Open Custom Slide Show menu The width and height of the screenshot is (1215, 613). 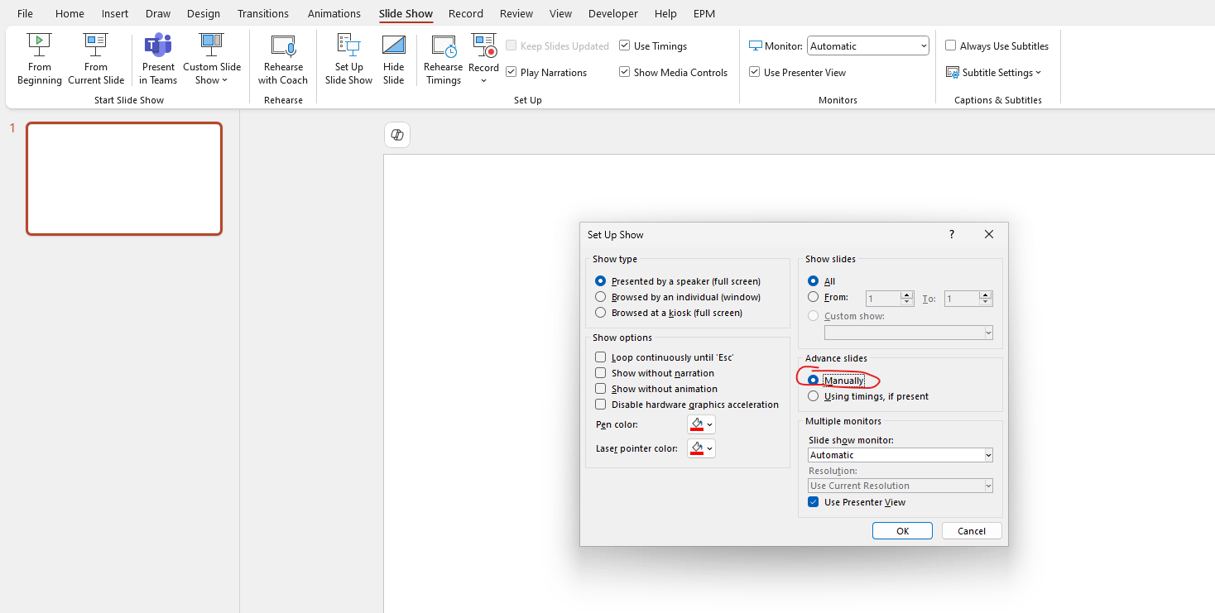coord(212,60)
